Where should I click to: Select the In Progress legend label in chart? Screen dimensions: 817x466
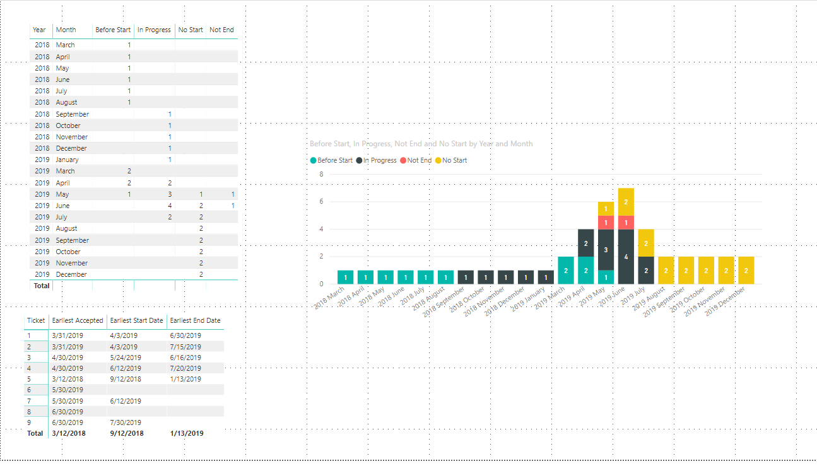pos(380,161)
